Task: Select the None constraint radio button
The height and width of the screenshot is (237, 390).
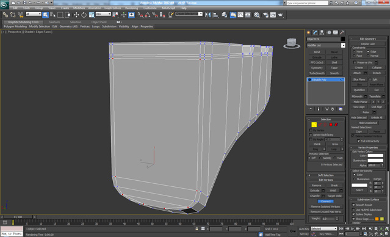Action: point(354,51)
